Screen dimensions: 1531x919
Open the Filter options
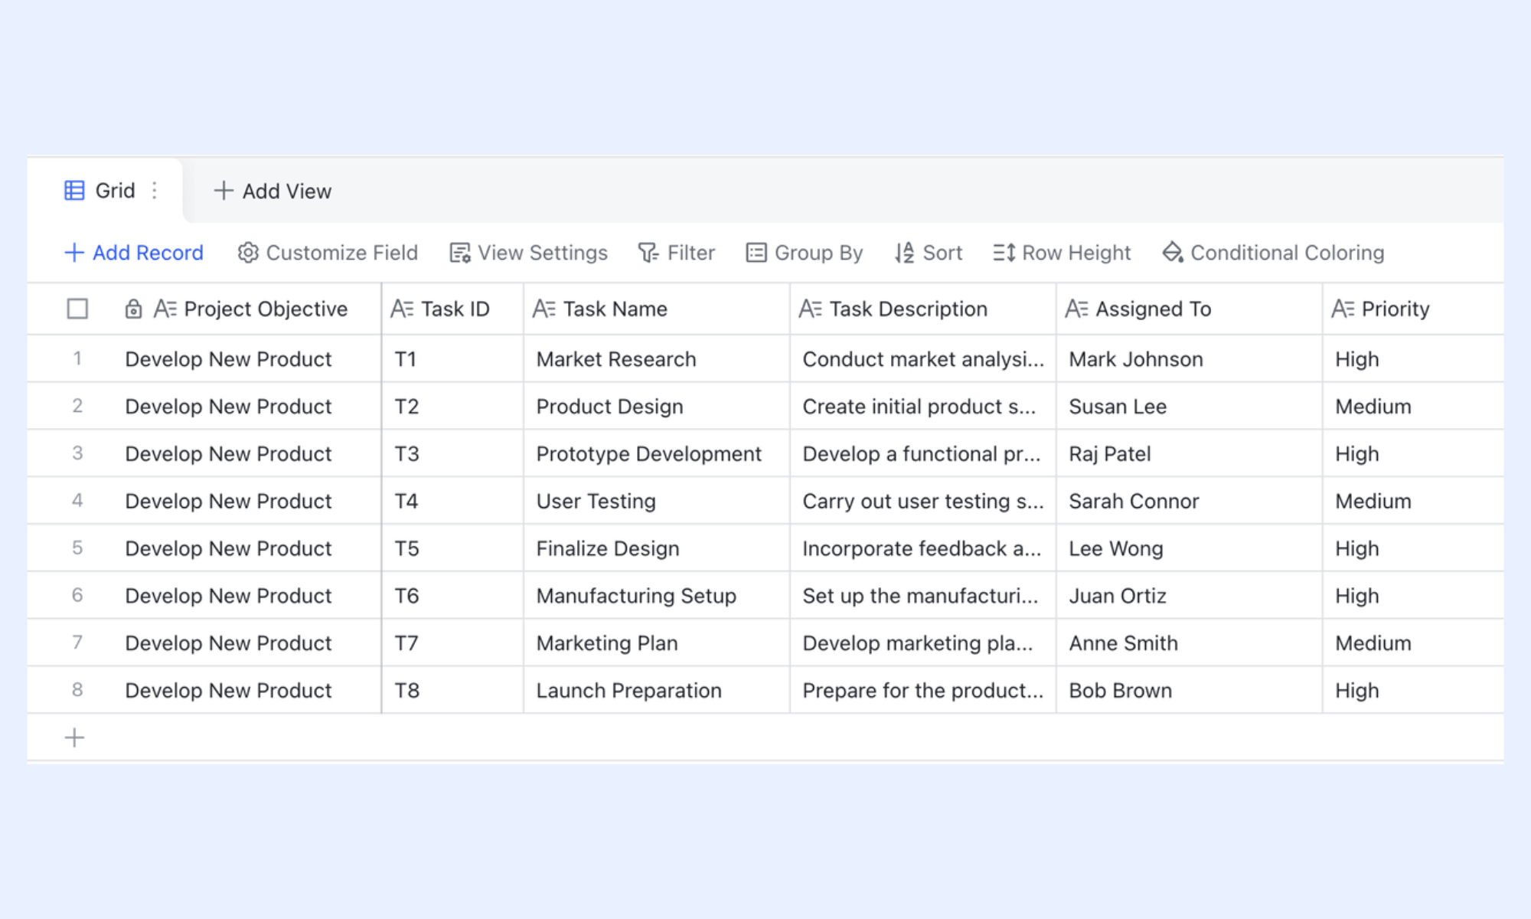coord(677,253)
